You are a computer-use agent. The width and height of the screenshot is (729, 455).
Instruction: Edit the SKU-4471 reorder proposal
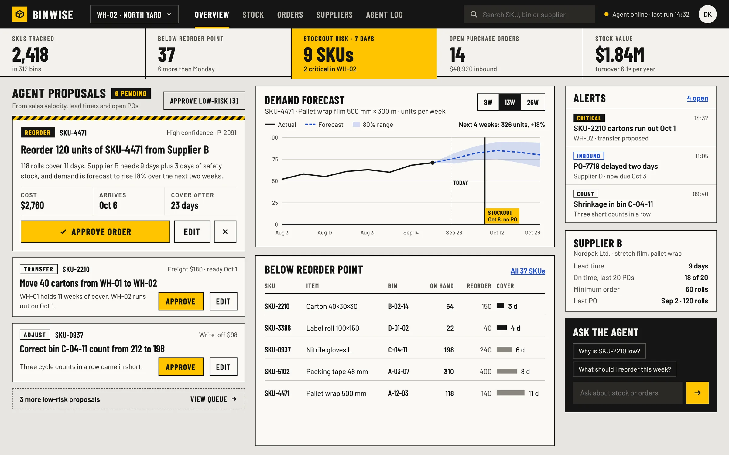pyautogui.click(x=192, y=231)
